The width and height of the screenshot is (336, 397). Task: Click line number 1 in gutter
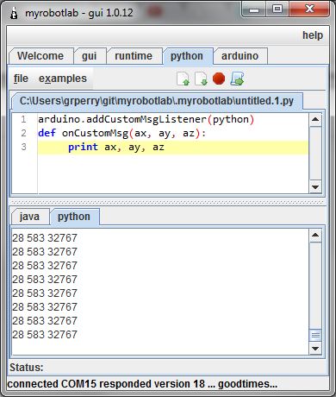pyautogui.click(x=23, y=119)
